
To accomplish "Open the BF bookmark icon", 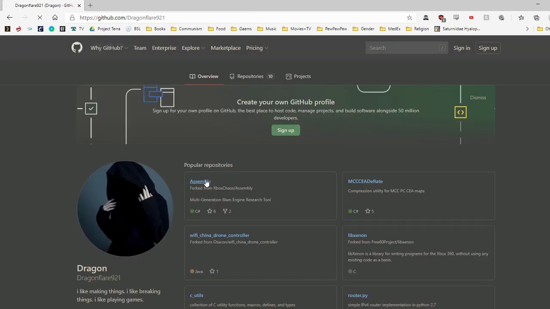I will 63,29.
